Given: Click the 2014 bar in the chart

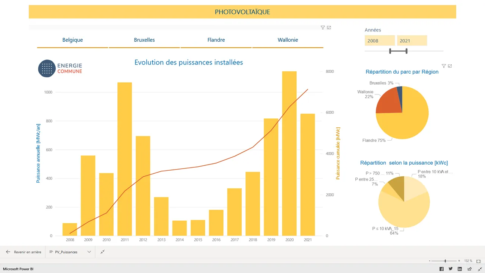Looking at the screenshot, I should [x=180, y=228].
